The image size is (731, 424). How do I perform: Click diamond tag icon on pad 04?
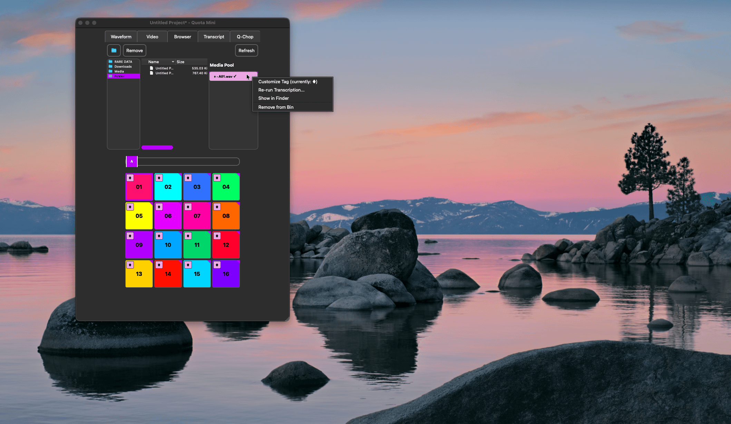click(217, 178)
